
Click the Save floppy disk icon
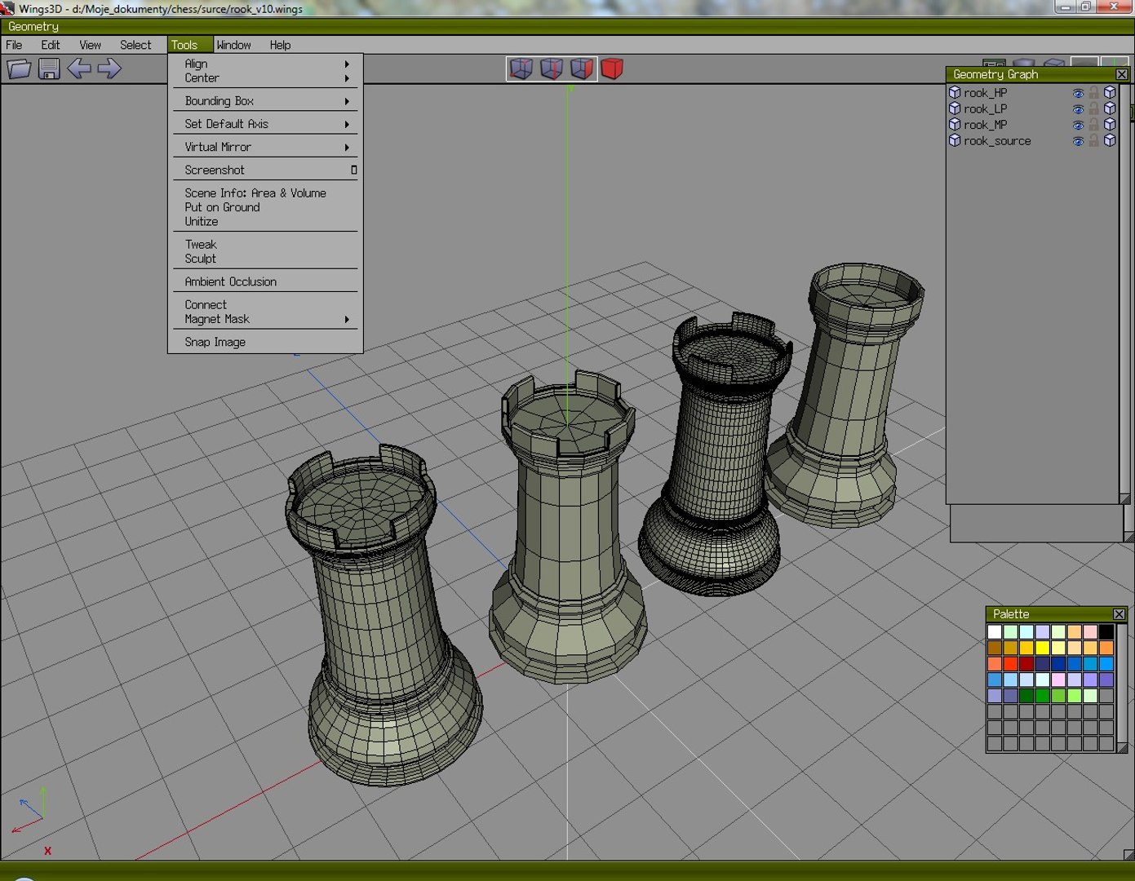point(49,69)
